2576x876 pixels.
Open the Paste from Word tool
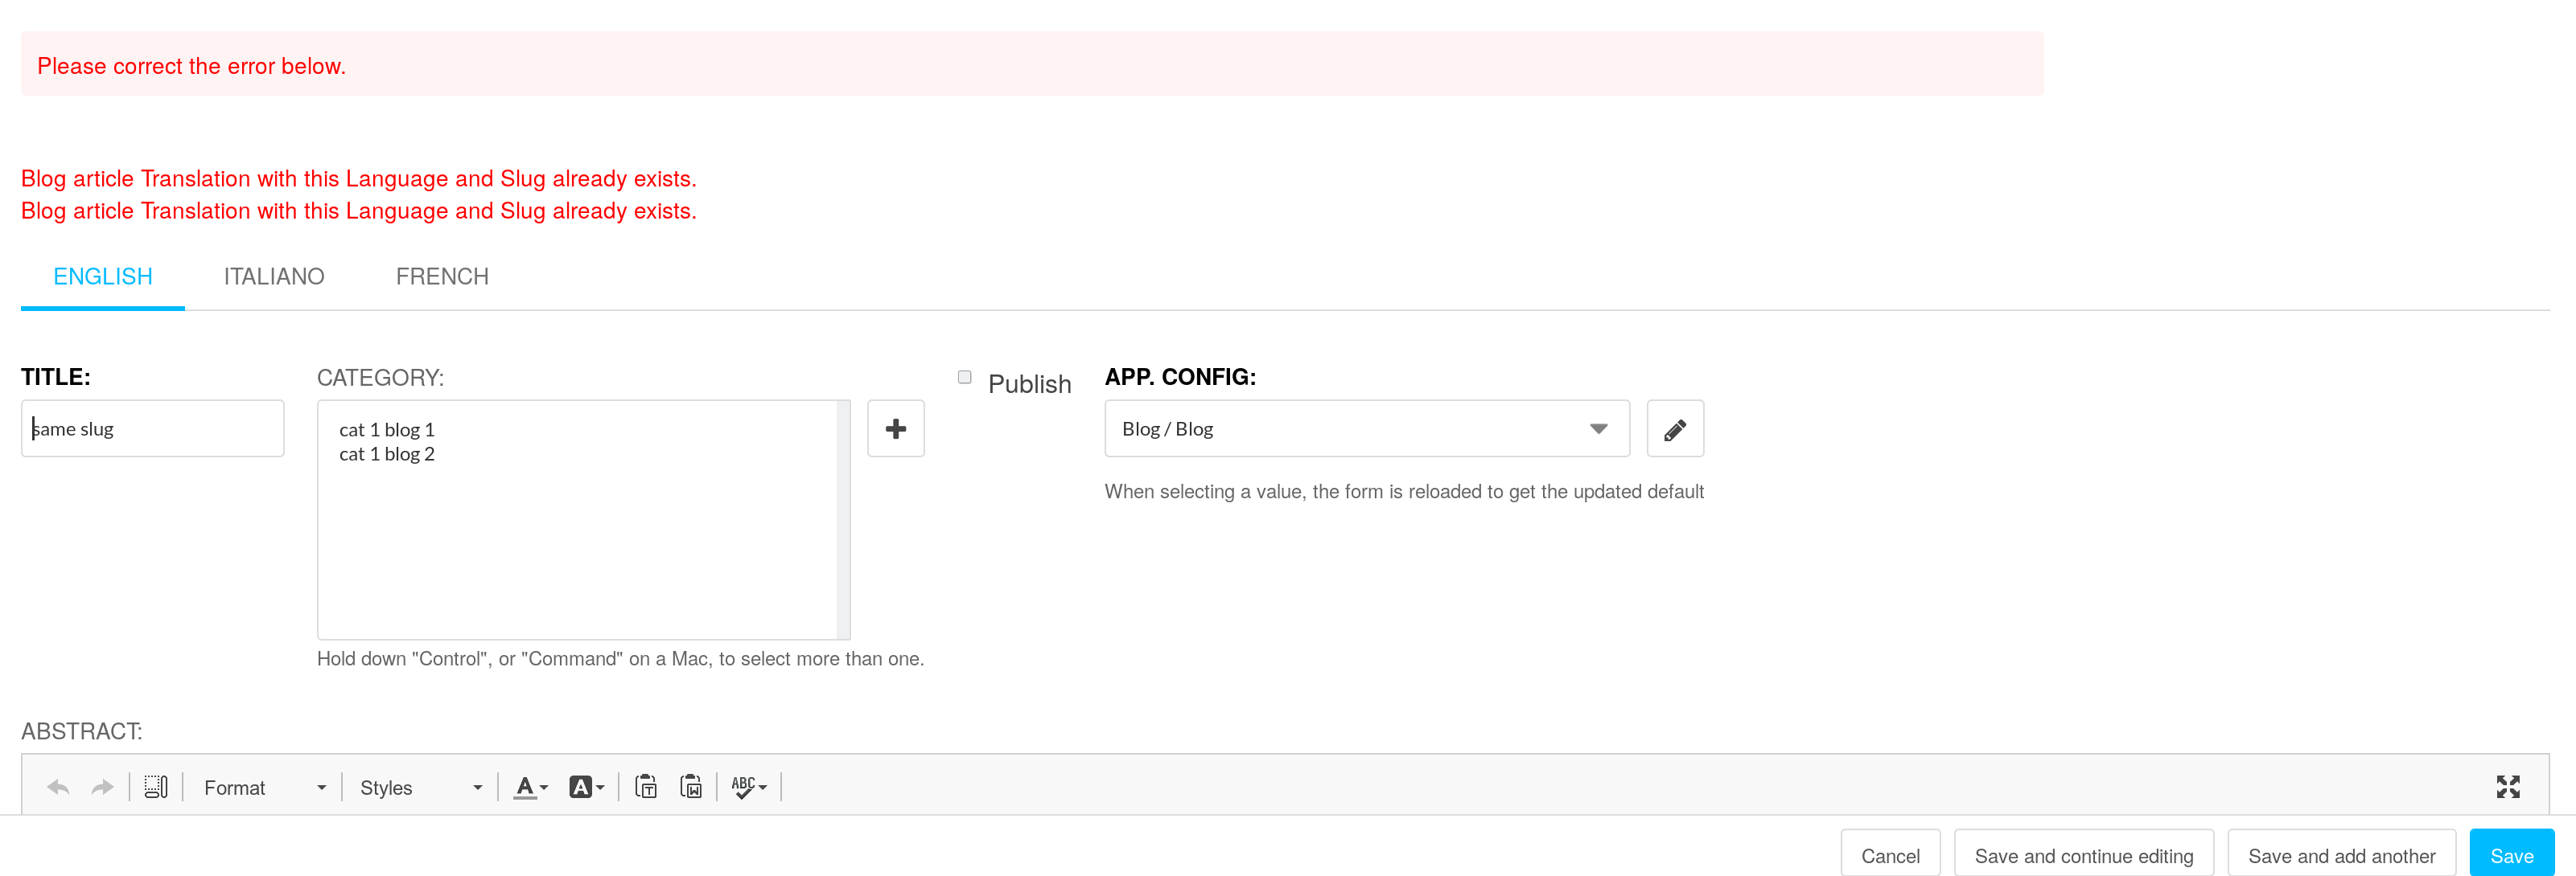(690, 787)
